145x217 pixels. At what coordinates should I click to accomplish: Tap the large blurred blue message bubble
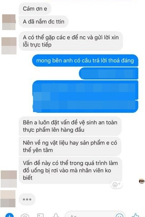click(x=85, y=96)
